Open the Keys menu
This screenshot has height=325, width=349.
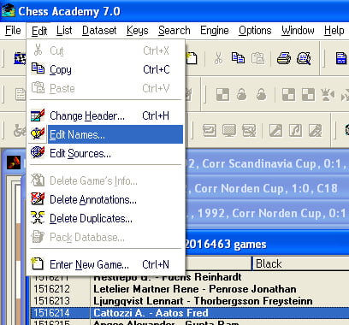tap(138, 31)
